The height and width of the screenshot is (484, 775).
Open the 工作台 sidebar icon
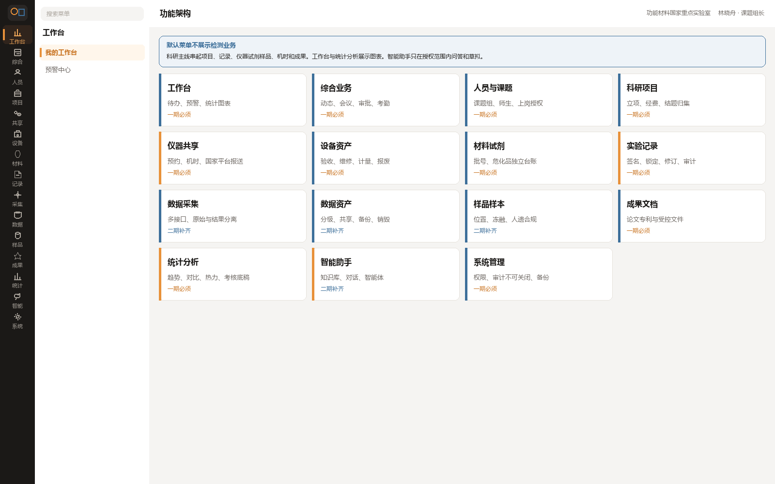pos(17,36)
